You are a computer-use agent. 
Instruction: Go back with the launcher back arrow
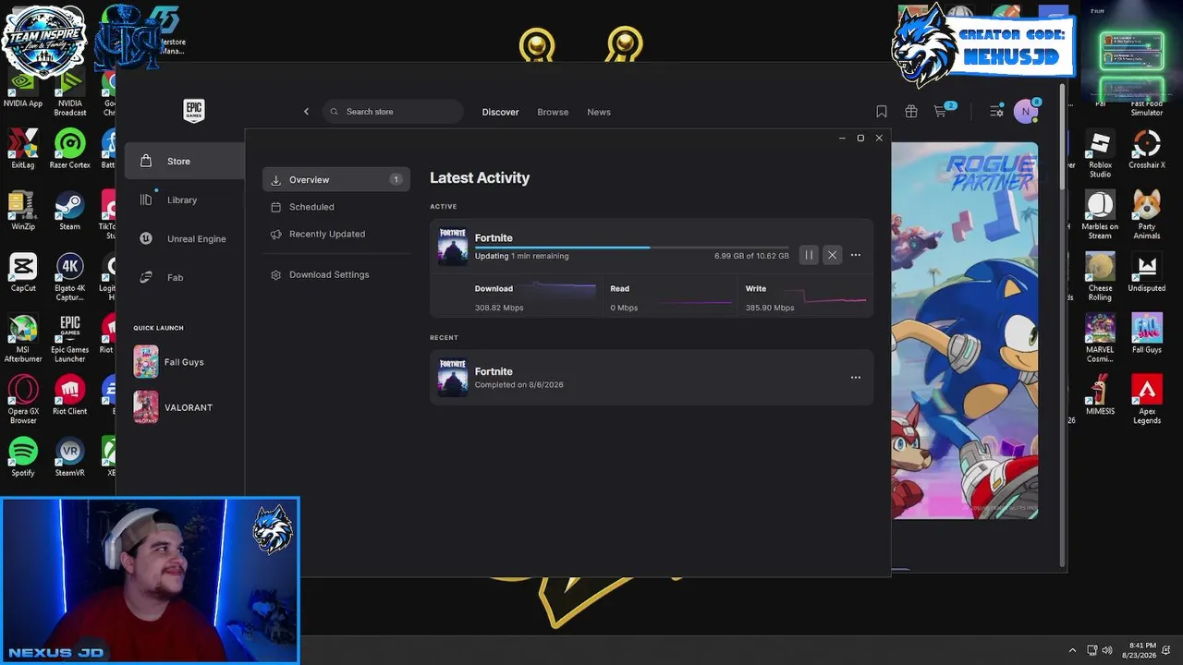coord(307,112)
